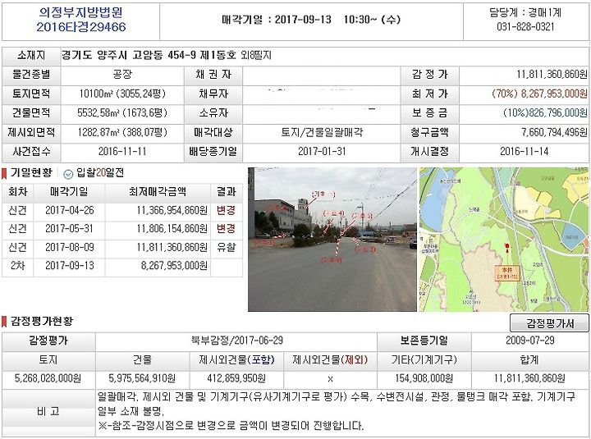Click the 매각기일 : 2017-09-13 10:30 header

(311, 20)
